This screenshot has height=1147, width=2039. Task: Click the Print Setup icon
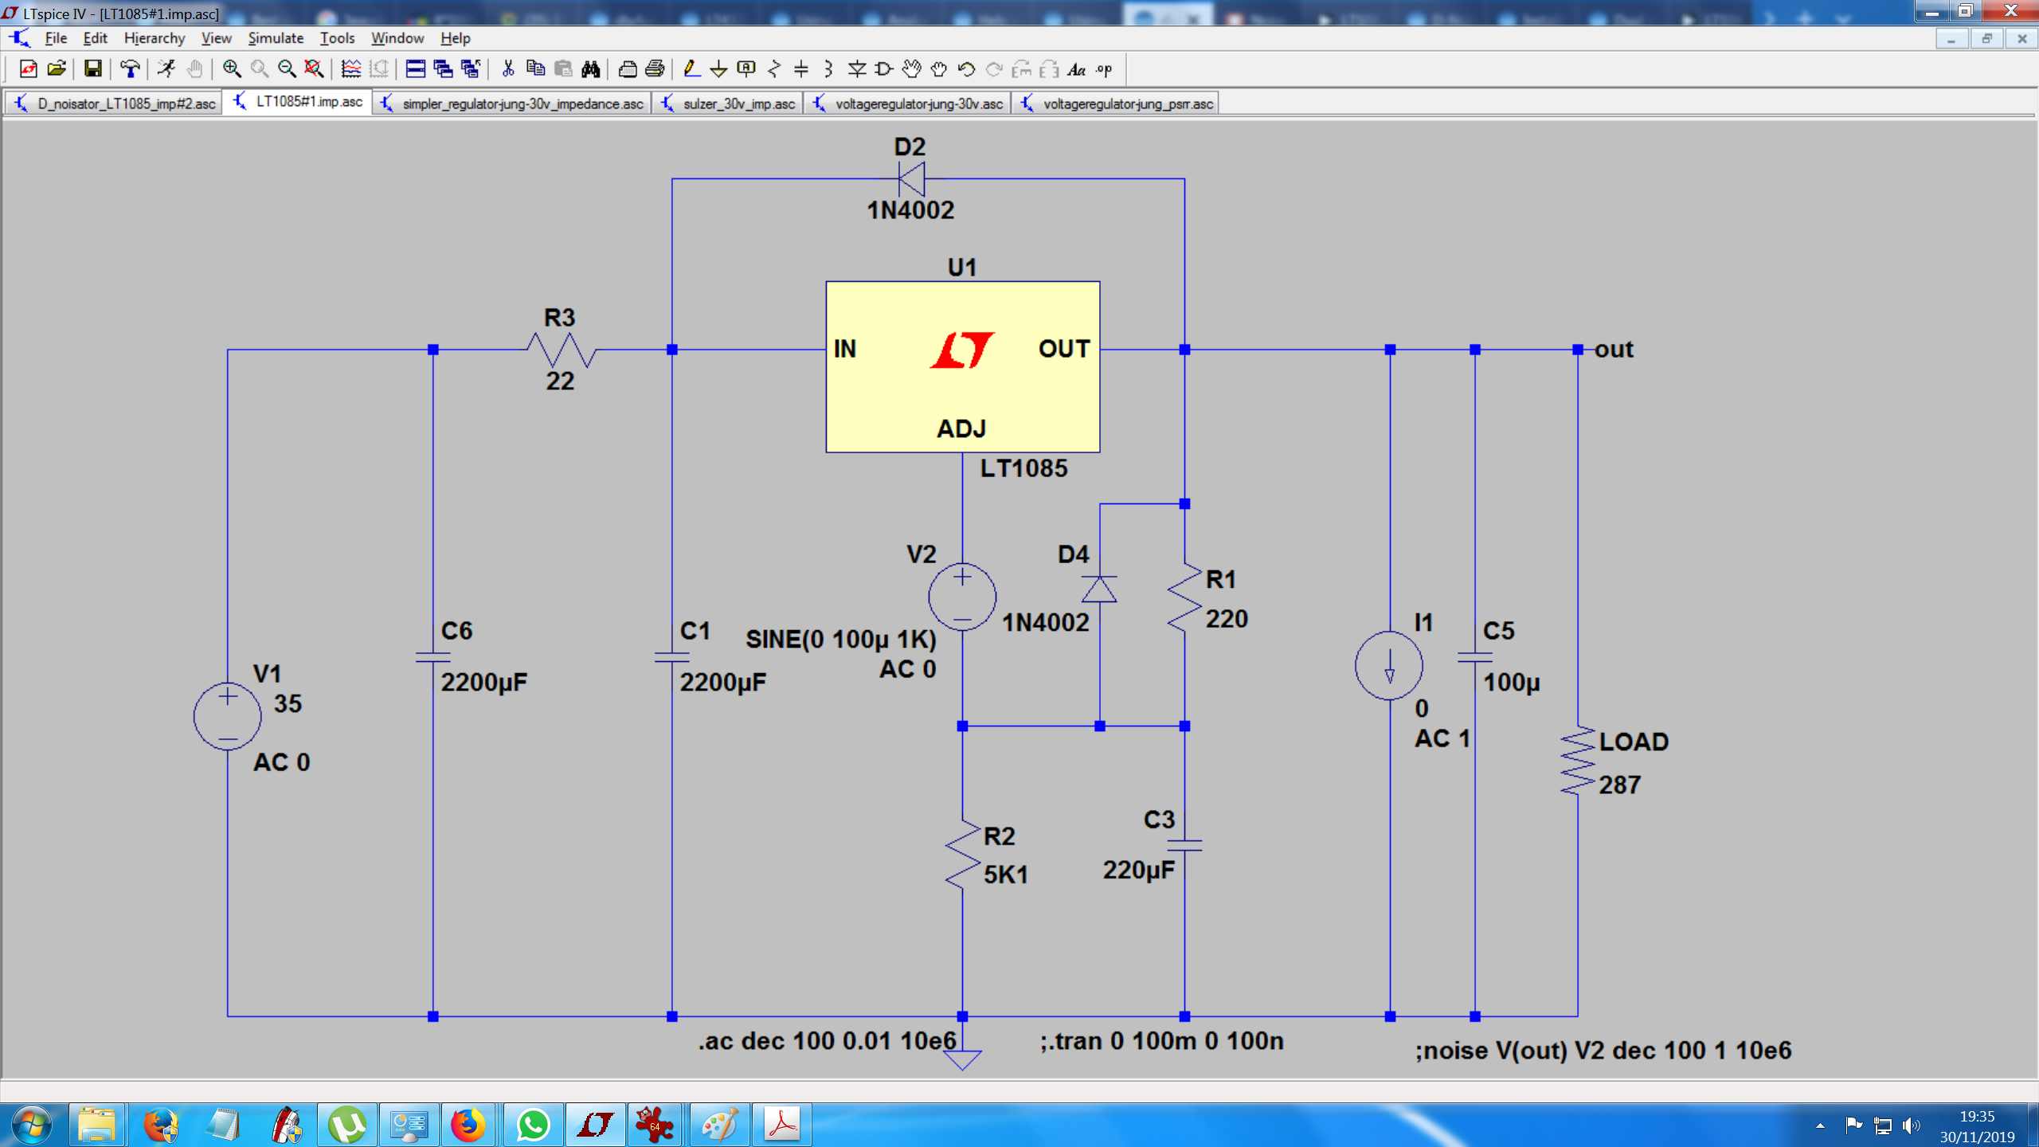tap(628, 69)
